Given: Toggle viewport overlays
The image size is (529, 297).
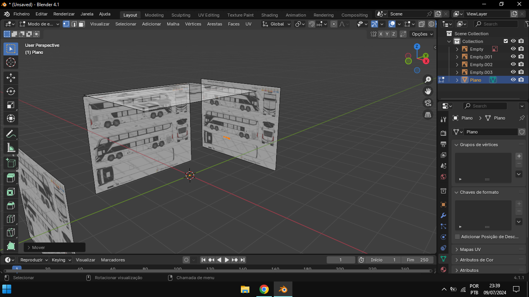Looking at the screenshot, I should (392, 24).
